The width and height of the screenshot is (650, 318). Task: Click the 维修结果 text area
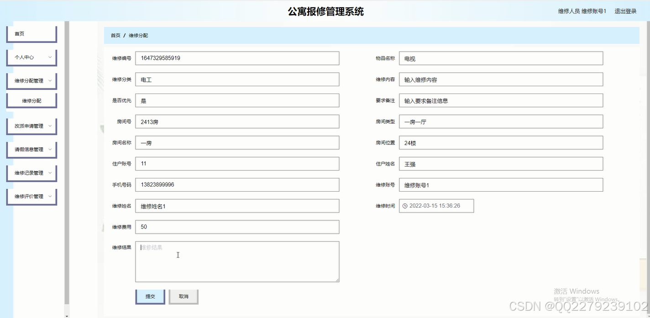237,261
